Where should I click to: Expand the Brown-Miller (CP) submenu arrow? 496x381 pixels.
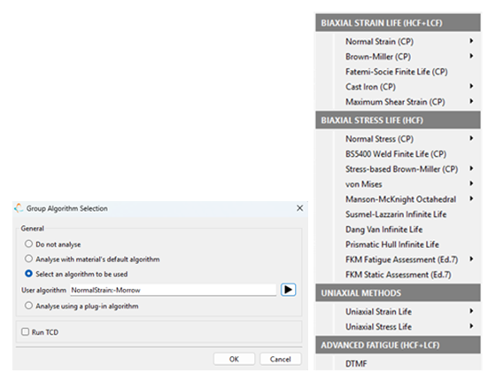[471, 56]
